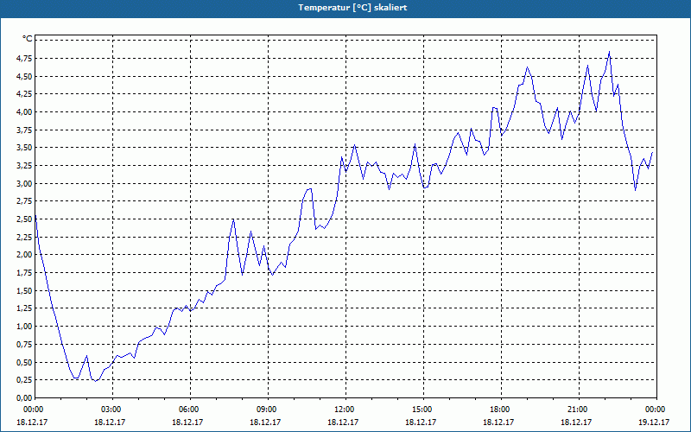The image size is (691, 432).
Task: Click the 15:00 time label
Action: pyautogui.click(x=423, y=410)
